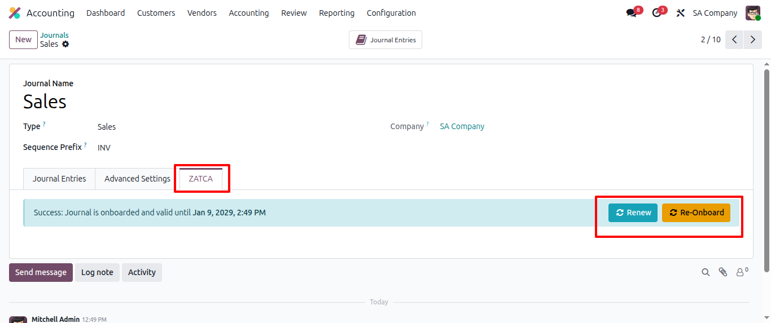The height and width of the screenshot is (323, 771).
Task: Open the SA Company link
Action: click(462, 126)
